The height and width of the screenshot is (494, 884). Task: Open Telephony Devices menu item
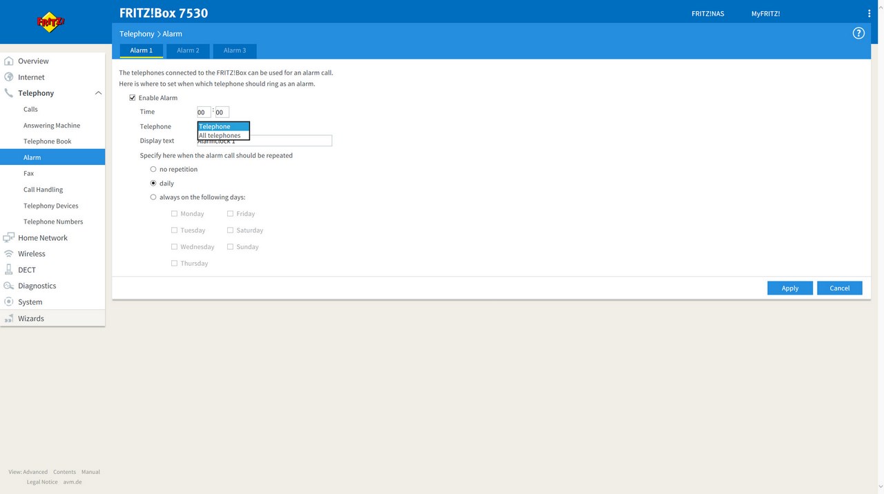click(x=52, y=206)
